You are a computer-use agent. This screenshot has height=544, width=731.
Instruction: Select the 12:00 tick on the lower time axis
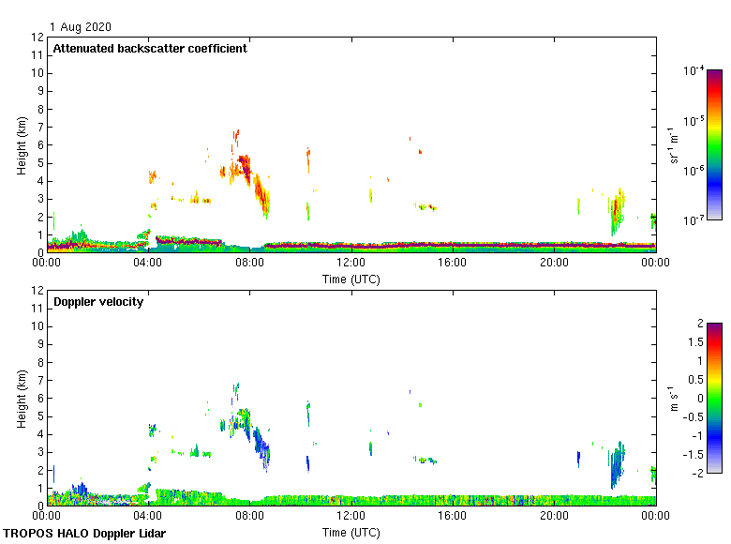[x=351, y=517]
